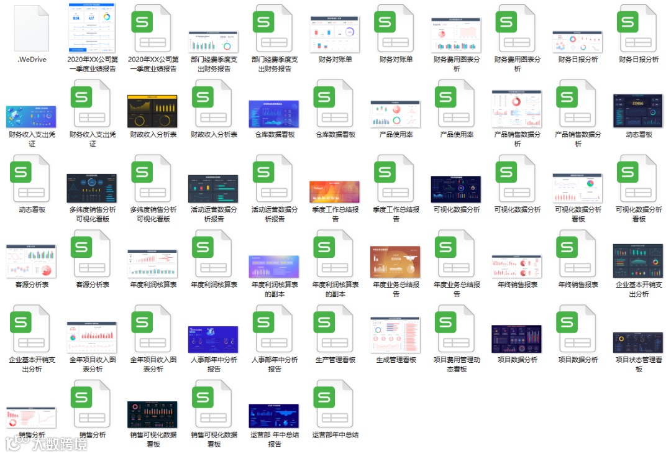Open the 仓库数据看板 spreadsheet icon
Screen dimensions: 671x456
pos(335,104)
